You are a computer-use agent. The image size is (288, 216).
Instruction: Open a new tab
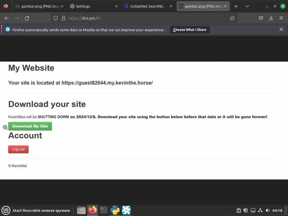(x=236, y=6)
